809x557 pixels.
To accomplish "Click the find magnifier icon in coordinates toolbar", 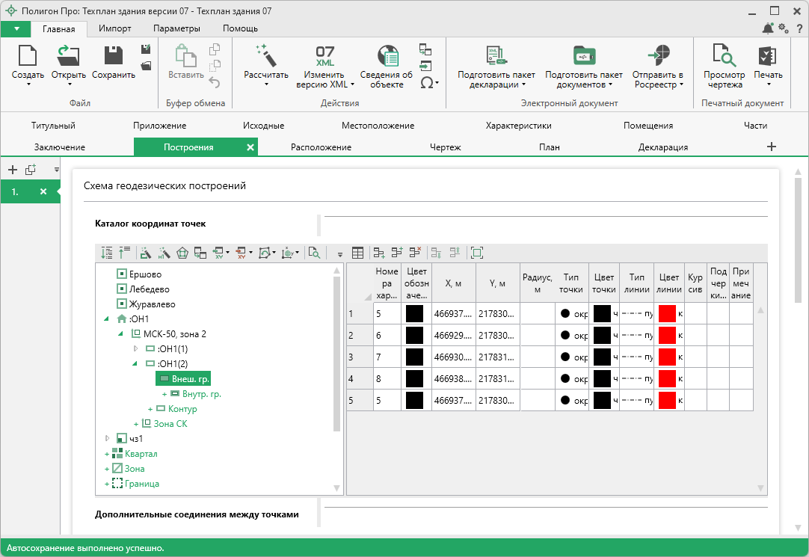I will point(314,253).
